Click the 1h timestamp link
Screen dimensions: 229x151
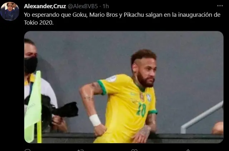pyautogui.click(x=106, y=6)
